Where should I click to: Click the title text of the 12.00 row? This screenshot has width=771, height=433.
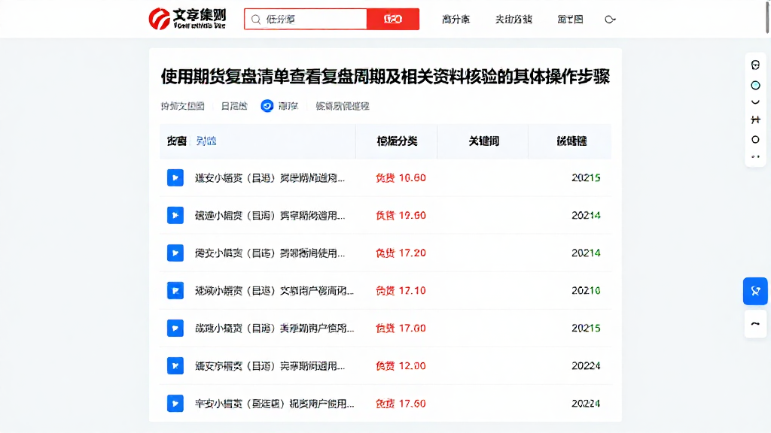(270, 366)
